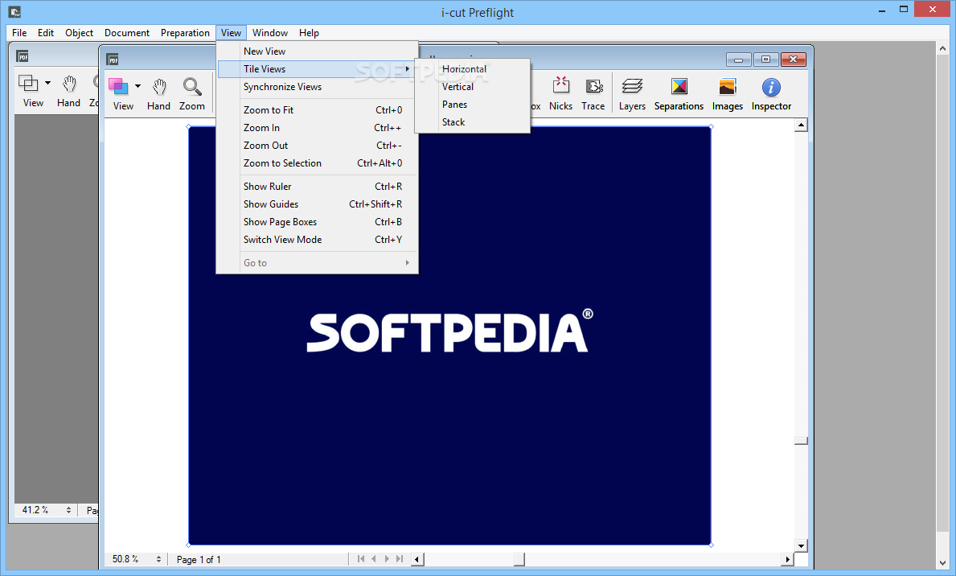Image resolution: width=956 pixels, height=576 pixels.
Task: Open the Help menu
Action: [x=309, y=33]
